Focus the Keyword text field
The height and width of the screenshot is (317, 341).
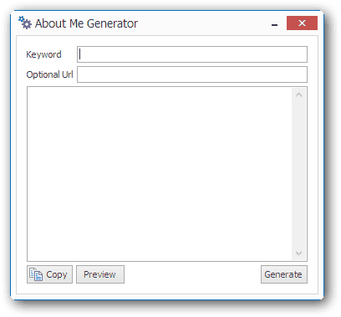(x=192, y=54)
